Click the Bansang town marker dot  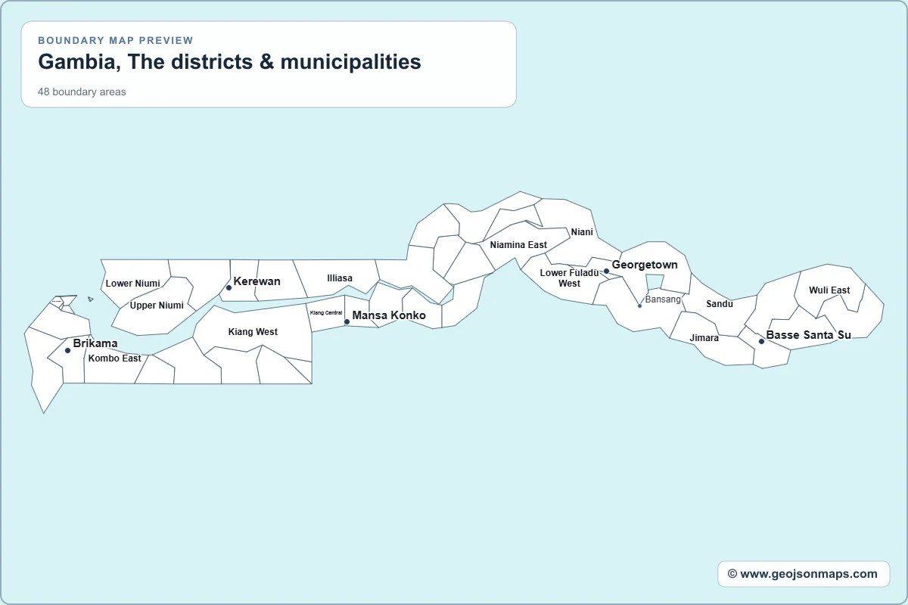[639, 306]
